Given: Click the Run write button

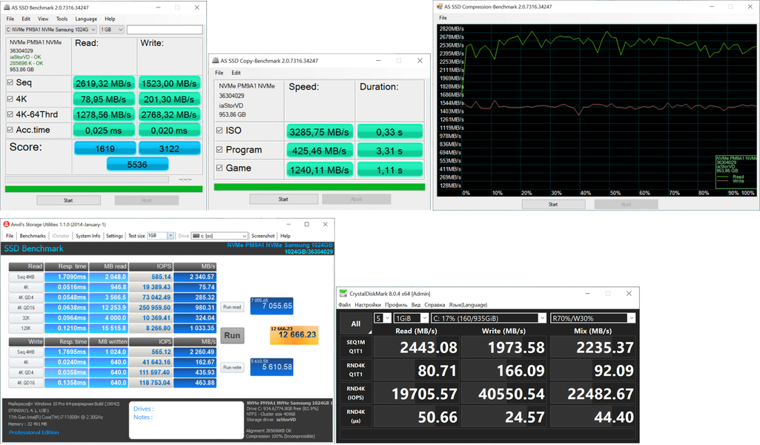Looking at the screenshot, I should click(231, 367).
